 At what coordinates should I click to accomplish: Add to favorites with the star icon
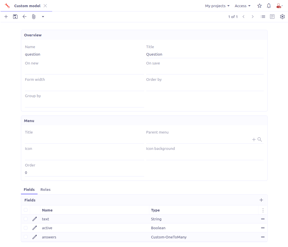(x=259, y=6)
